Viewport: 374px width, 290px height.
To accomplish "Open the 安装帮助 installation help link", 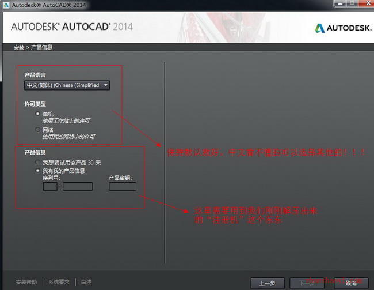I will [26, 282].
